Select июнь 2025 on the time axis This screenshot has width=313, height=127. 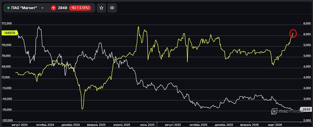click(x=147, y=125)
